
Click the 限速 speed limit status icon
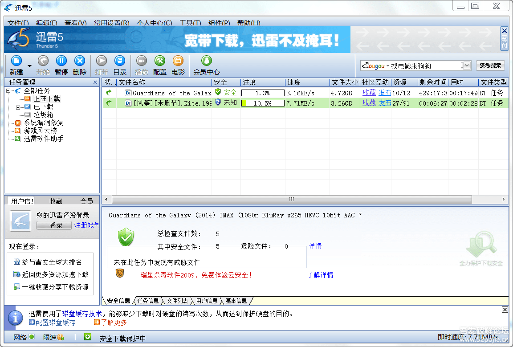(x=61, y=337)
